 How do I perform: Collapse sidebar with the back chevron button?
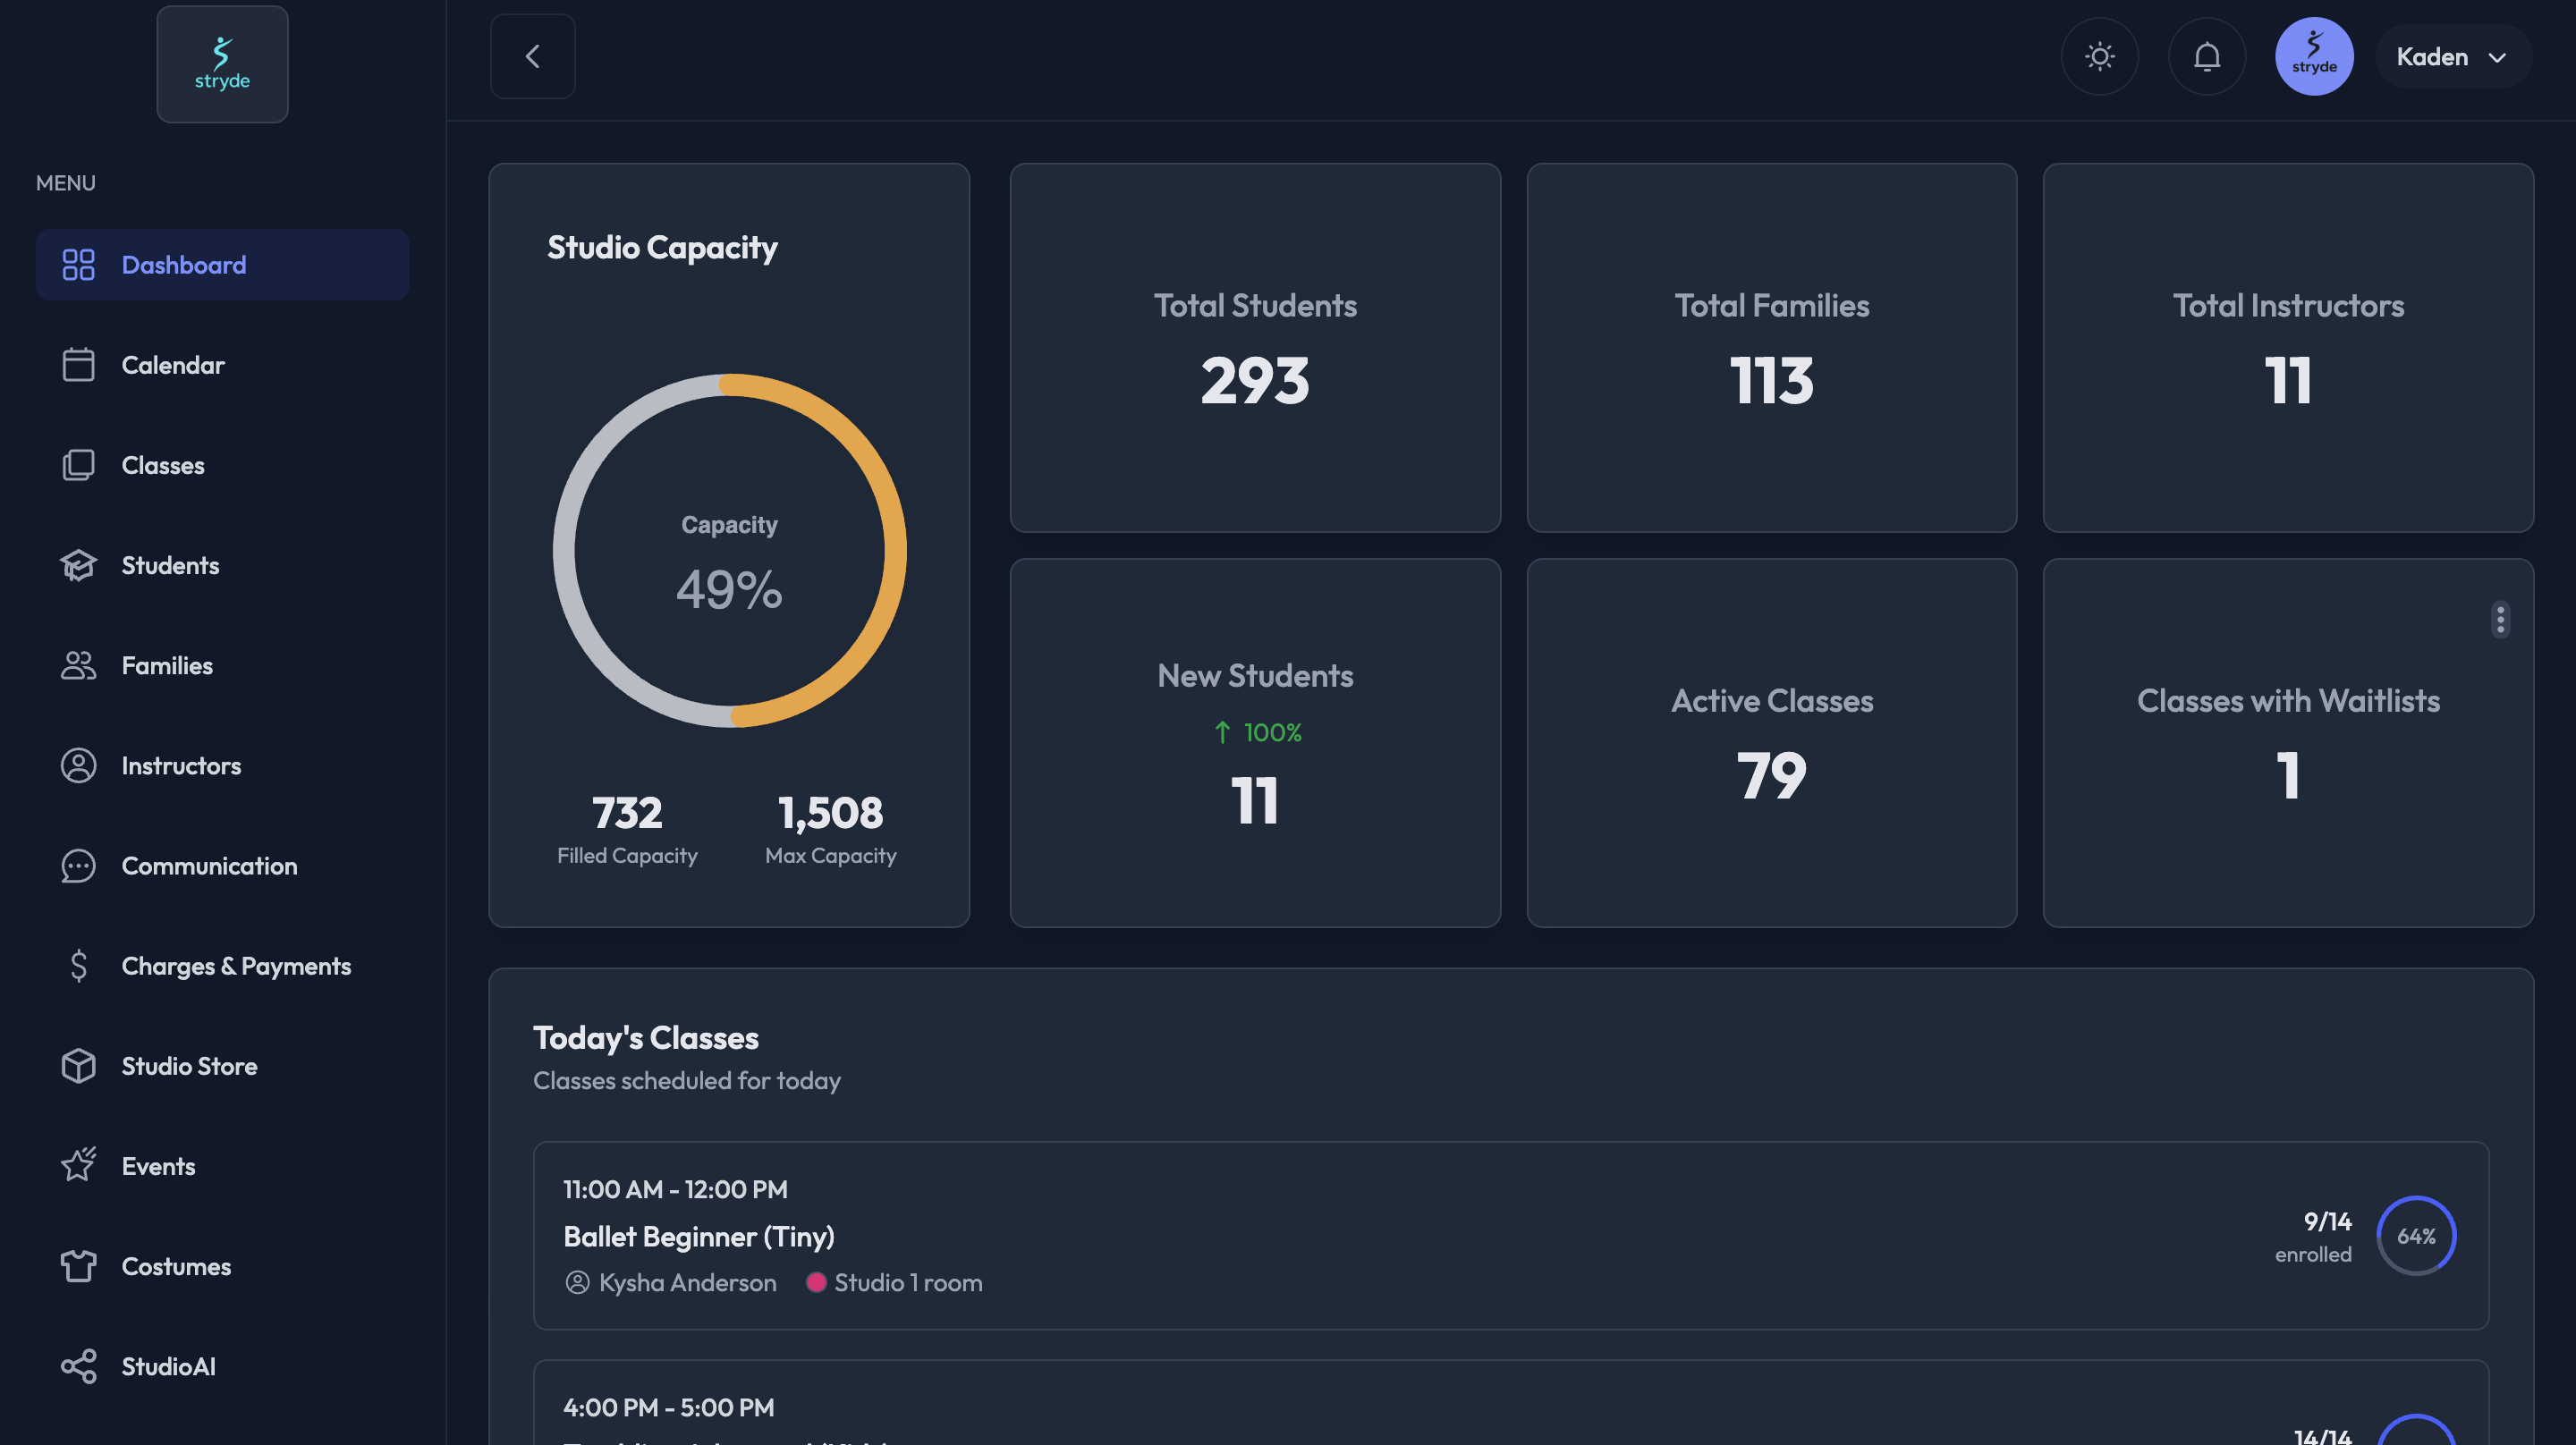[x=532, y=56]
